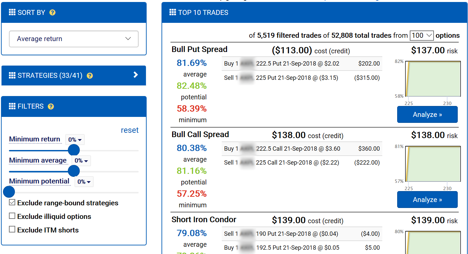This screenshot has width=468, height=254.
Task: Click the Sell 225 Put trade row
Action: tap(302, 78)
